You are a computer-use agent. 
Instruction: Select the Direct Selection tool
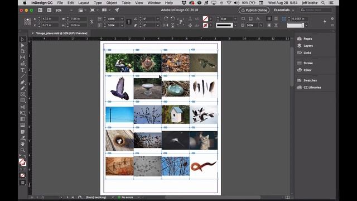(22, 46)
